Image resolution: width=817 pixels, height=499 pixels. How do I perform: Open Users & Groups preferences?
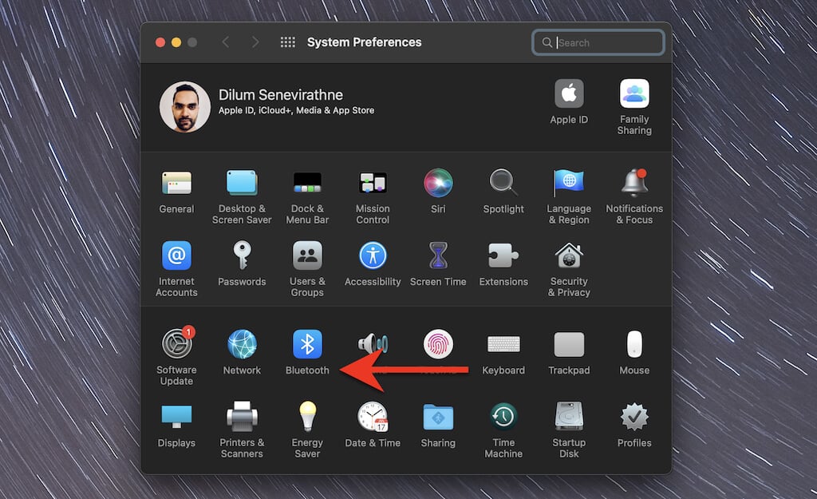pos(307,255)
